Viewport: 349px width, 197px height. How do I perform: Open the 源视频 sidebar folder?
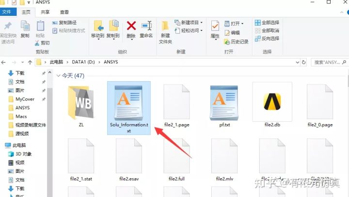pyautogui.click(x=22, y=134)
